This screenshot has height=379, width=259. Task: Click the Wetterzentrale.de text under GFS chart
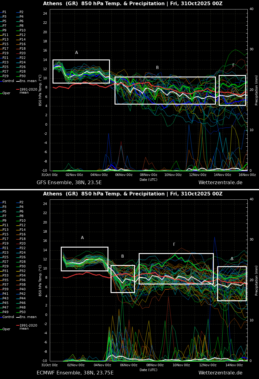(220, 183)
